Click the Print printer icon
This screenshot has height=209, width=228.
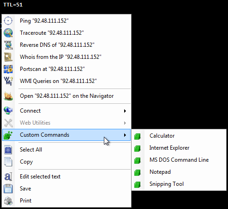(x=8, y=201)
